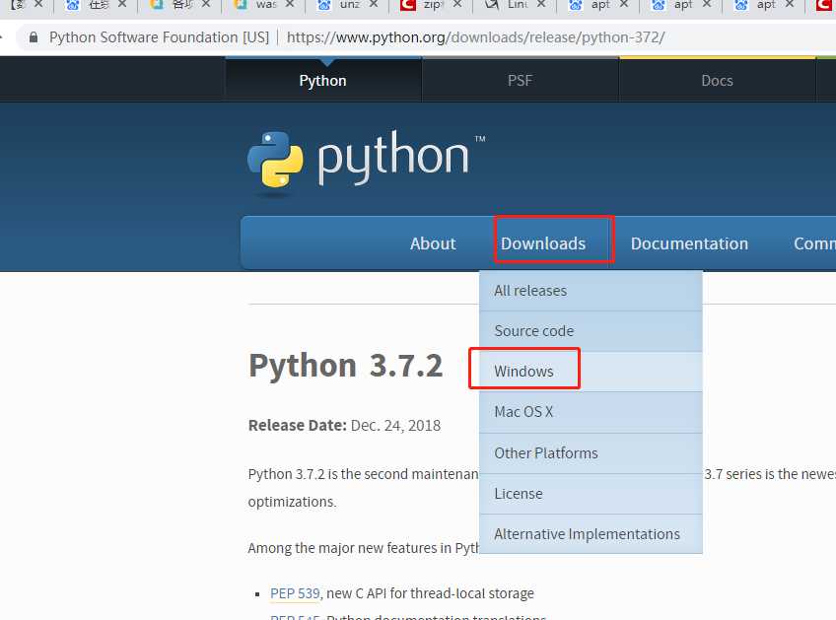Choose 'All releases' from the Downloads dropdown
The image size is (836, 620).
pyautogui.click(x=591, y=291)
